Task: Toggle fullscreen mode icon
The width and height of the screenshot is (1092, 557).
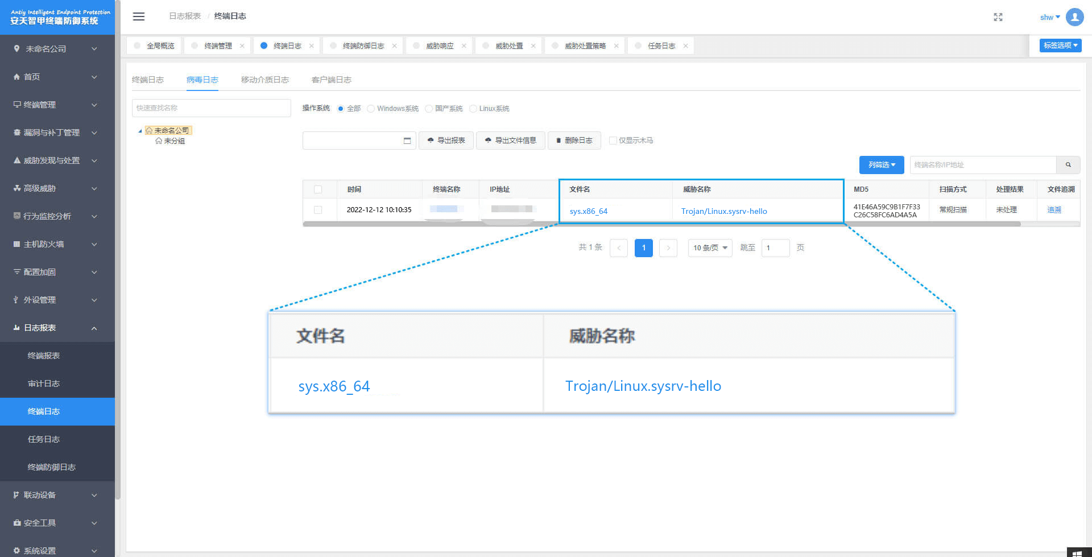Action: click(998, 17)
